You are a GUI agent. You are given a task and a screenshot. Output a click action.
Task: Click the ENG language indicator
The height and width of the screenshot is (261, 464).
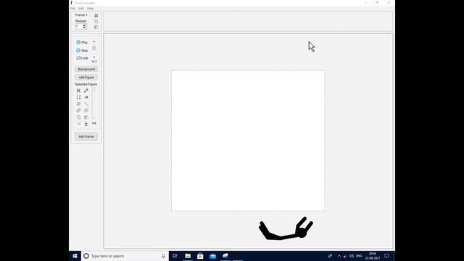pos(359,256)
